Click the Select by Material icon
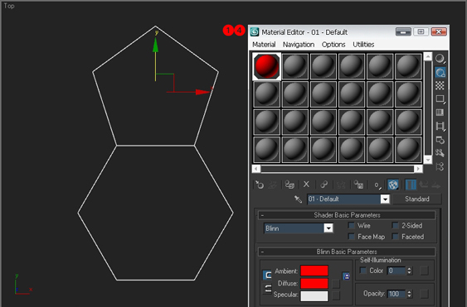The image size is (467, 307). pyautogui.click(x=440, y=153)
